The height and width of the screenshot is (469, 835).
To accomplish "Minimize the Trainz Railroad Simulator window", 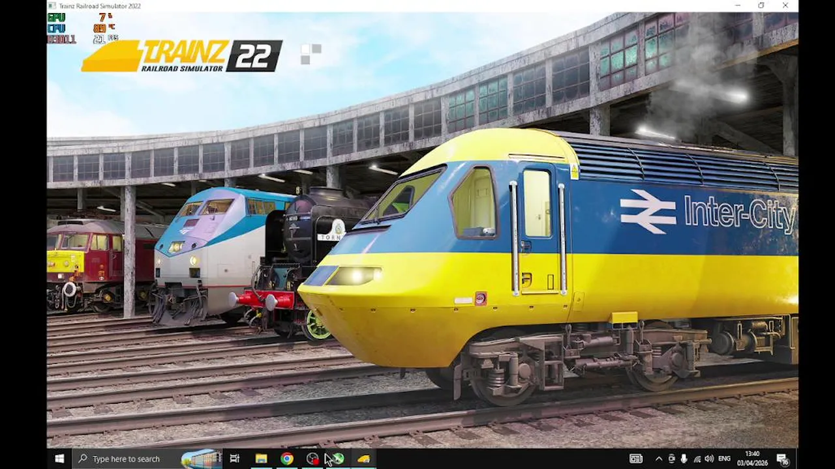I will point(738,6).
